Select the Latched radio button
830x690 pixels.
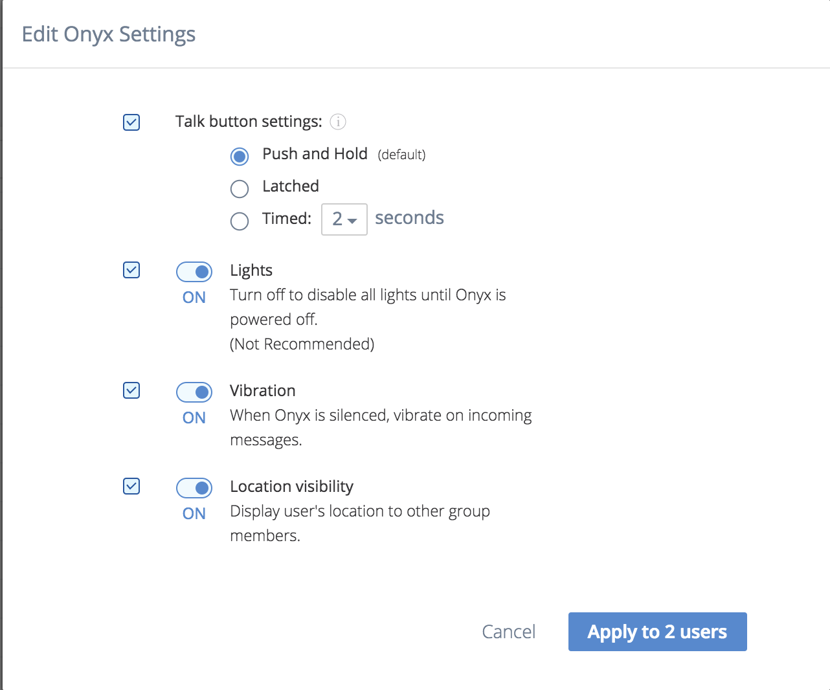[240, 188]
